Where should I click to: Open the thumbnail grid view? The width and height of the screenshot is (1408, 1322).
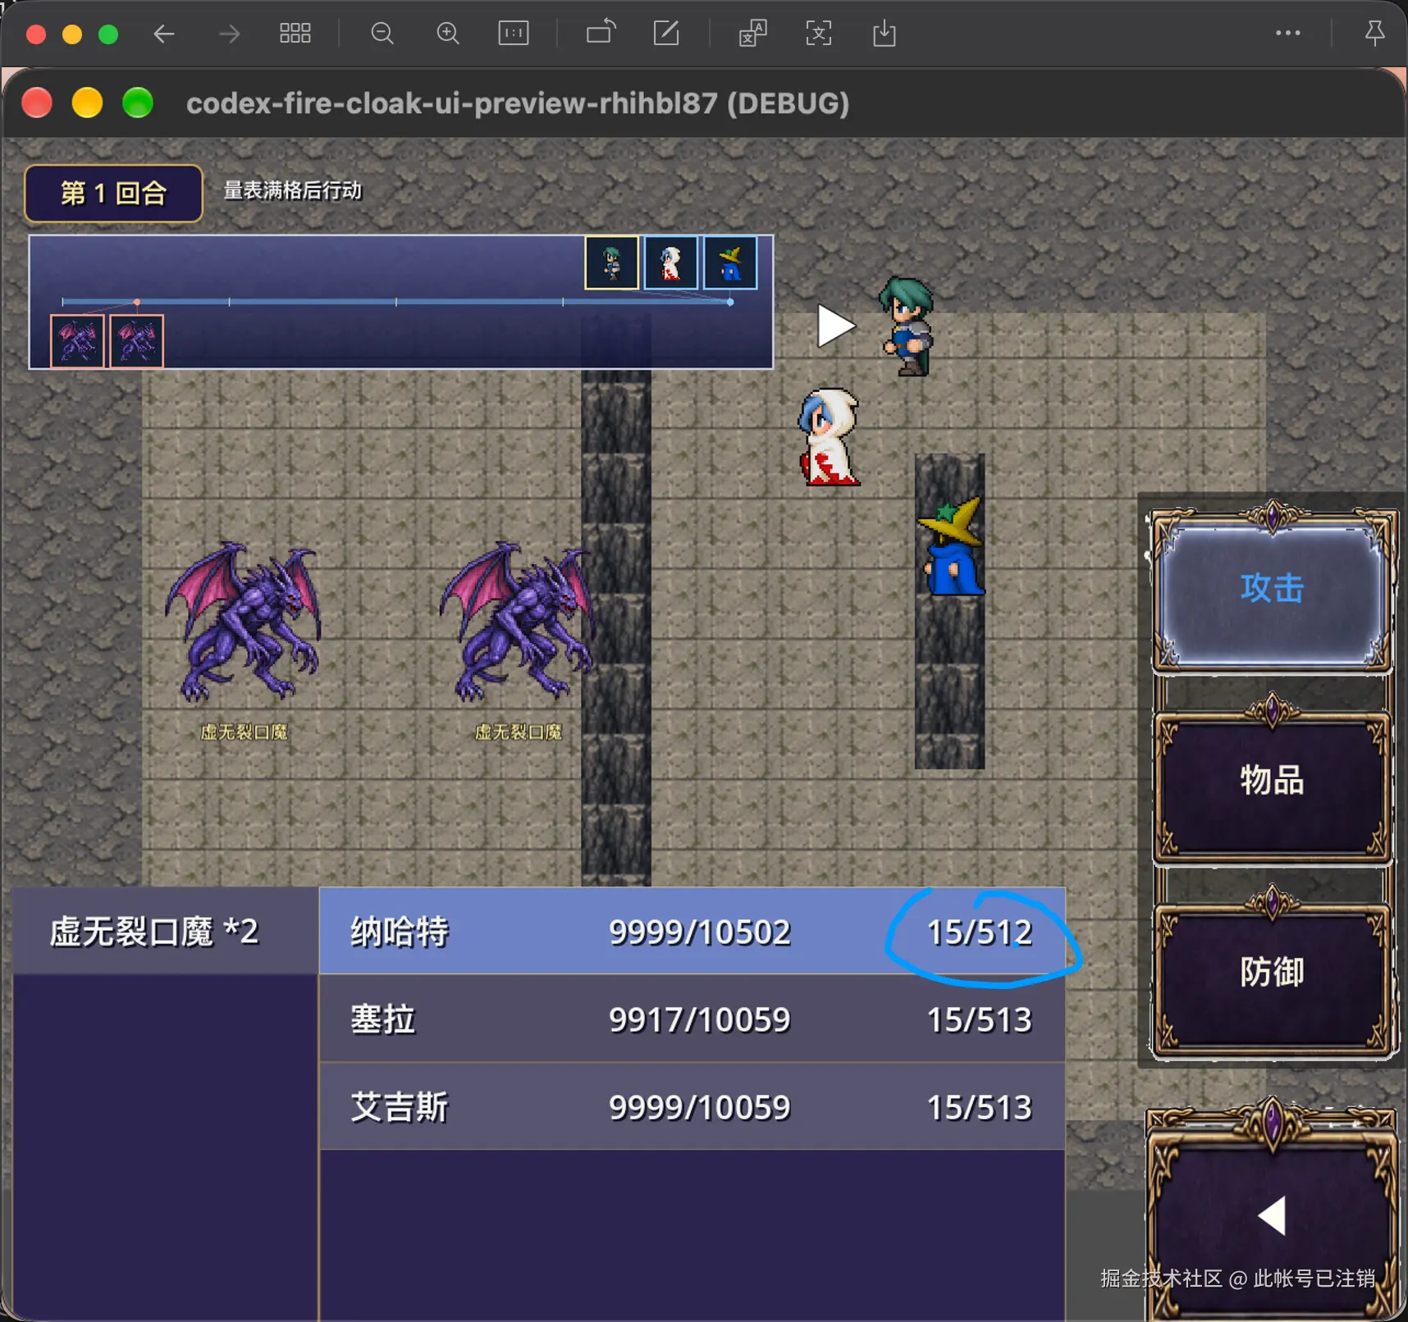295,34
